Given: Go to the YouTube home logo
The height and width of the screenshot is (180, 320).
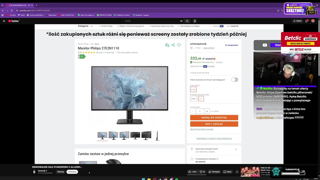Looking at the screenshot, I should tap(14, 21).
